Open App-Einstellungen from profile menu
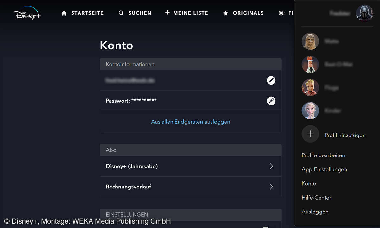The width and height of the screenshot is (380, 228). 324,169
